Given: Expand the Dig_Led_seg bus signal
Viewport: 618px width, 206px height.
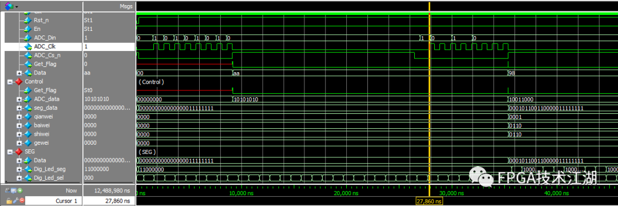Looking at the screenshot, I should [19, 169].
